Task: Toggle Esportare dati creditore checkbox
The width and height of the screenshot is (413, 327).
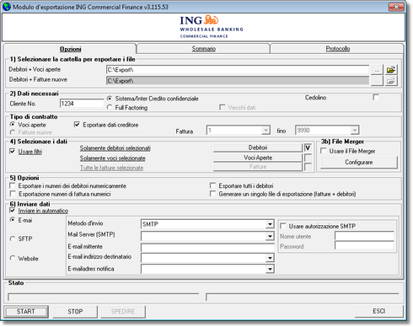Action: click(x=77, y=125)
